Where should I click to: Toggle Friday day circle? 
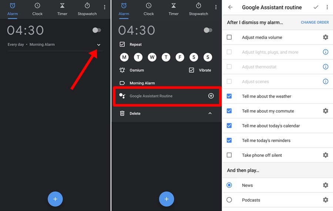pos(180,57)
